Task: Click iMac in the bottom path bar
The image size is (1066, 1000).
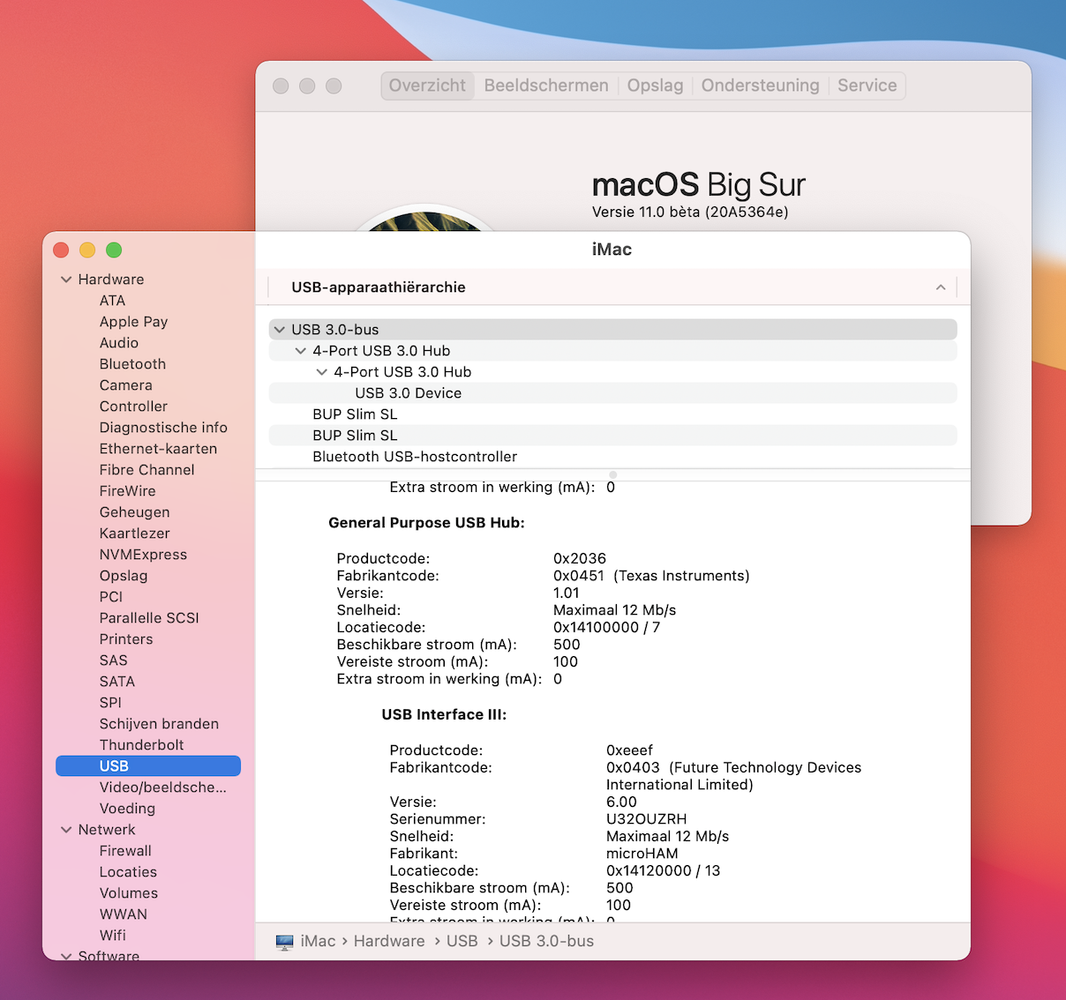Action: [x=318, y=942]
